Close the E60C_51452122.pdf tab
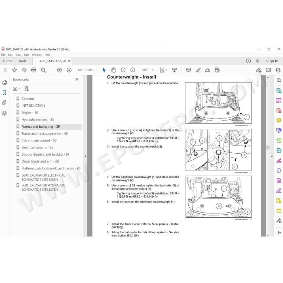283x283 pixels. pos(69,61)
